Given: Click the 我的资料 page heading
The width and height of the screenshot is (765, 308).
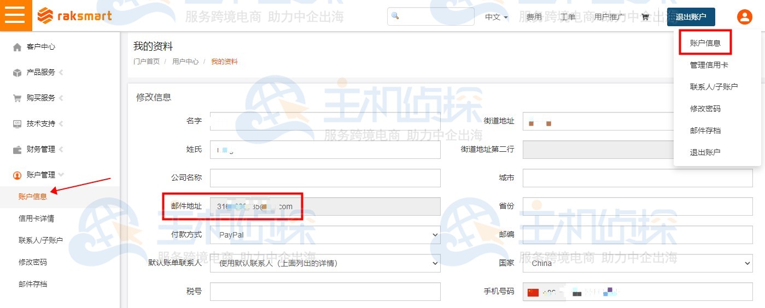Looking at the screenshot, I should [153, 47].
